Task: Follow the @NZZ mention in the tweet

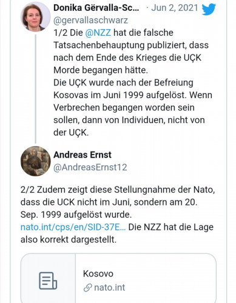Action: (x=98, y=33)
